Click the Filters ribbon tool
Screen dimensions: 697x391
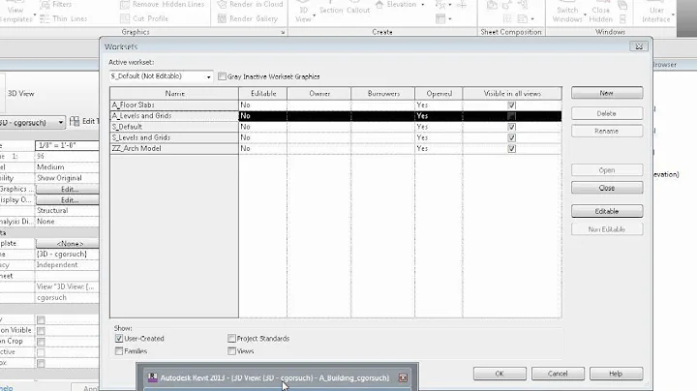(55, 5)
